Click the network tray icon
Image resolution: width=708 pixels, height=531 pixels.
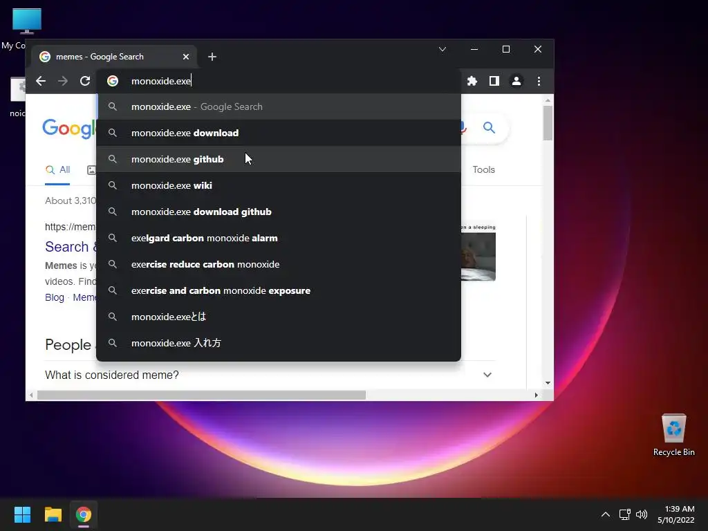[624, 514]
